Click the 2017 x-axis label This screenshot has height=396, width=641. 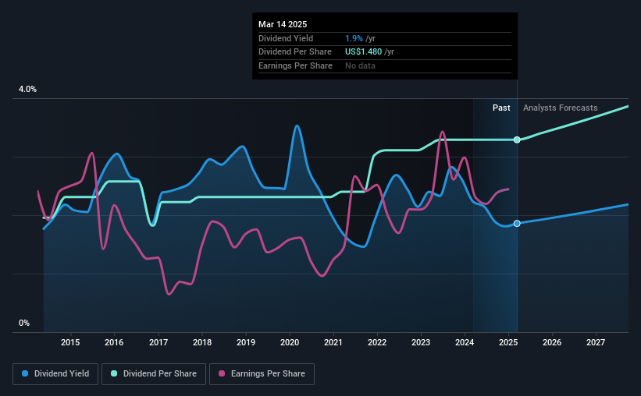pyautogui.click(x=158, y=342)
